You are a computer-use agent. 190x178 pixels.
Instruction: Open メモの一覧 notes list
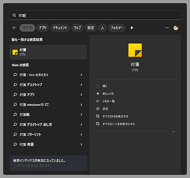[109, 101]
